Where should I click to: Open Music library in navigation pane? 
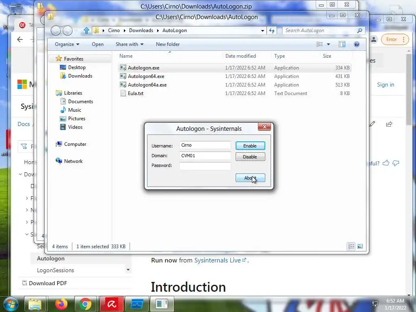point(75,110)
